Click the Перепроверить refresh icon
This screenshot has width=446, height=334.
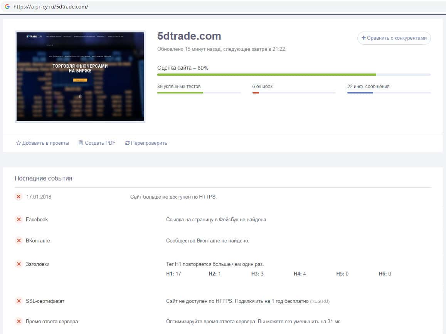127,143
